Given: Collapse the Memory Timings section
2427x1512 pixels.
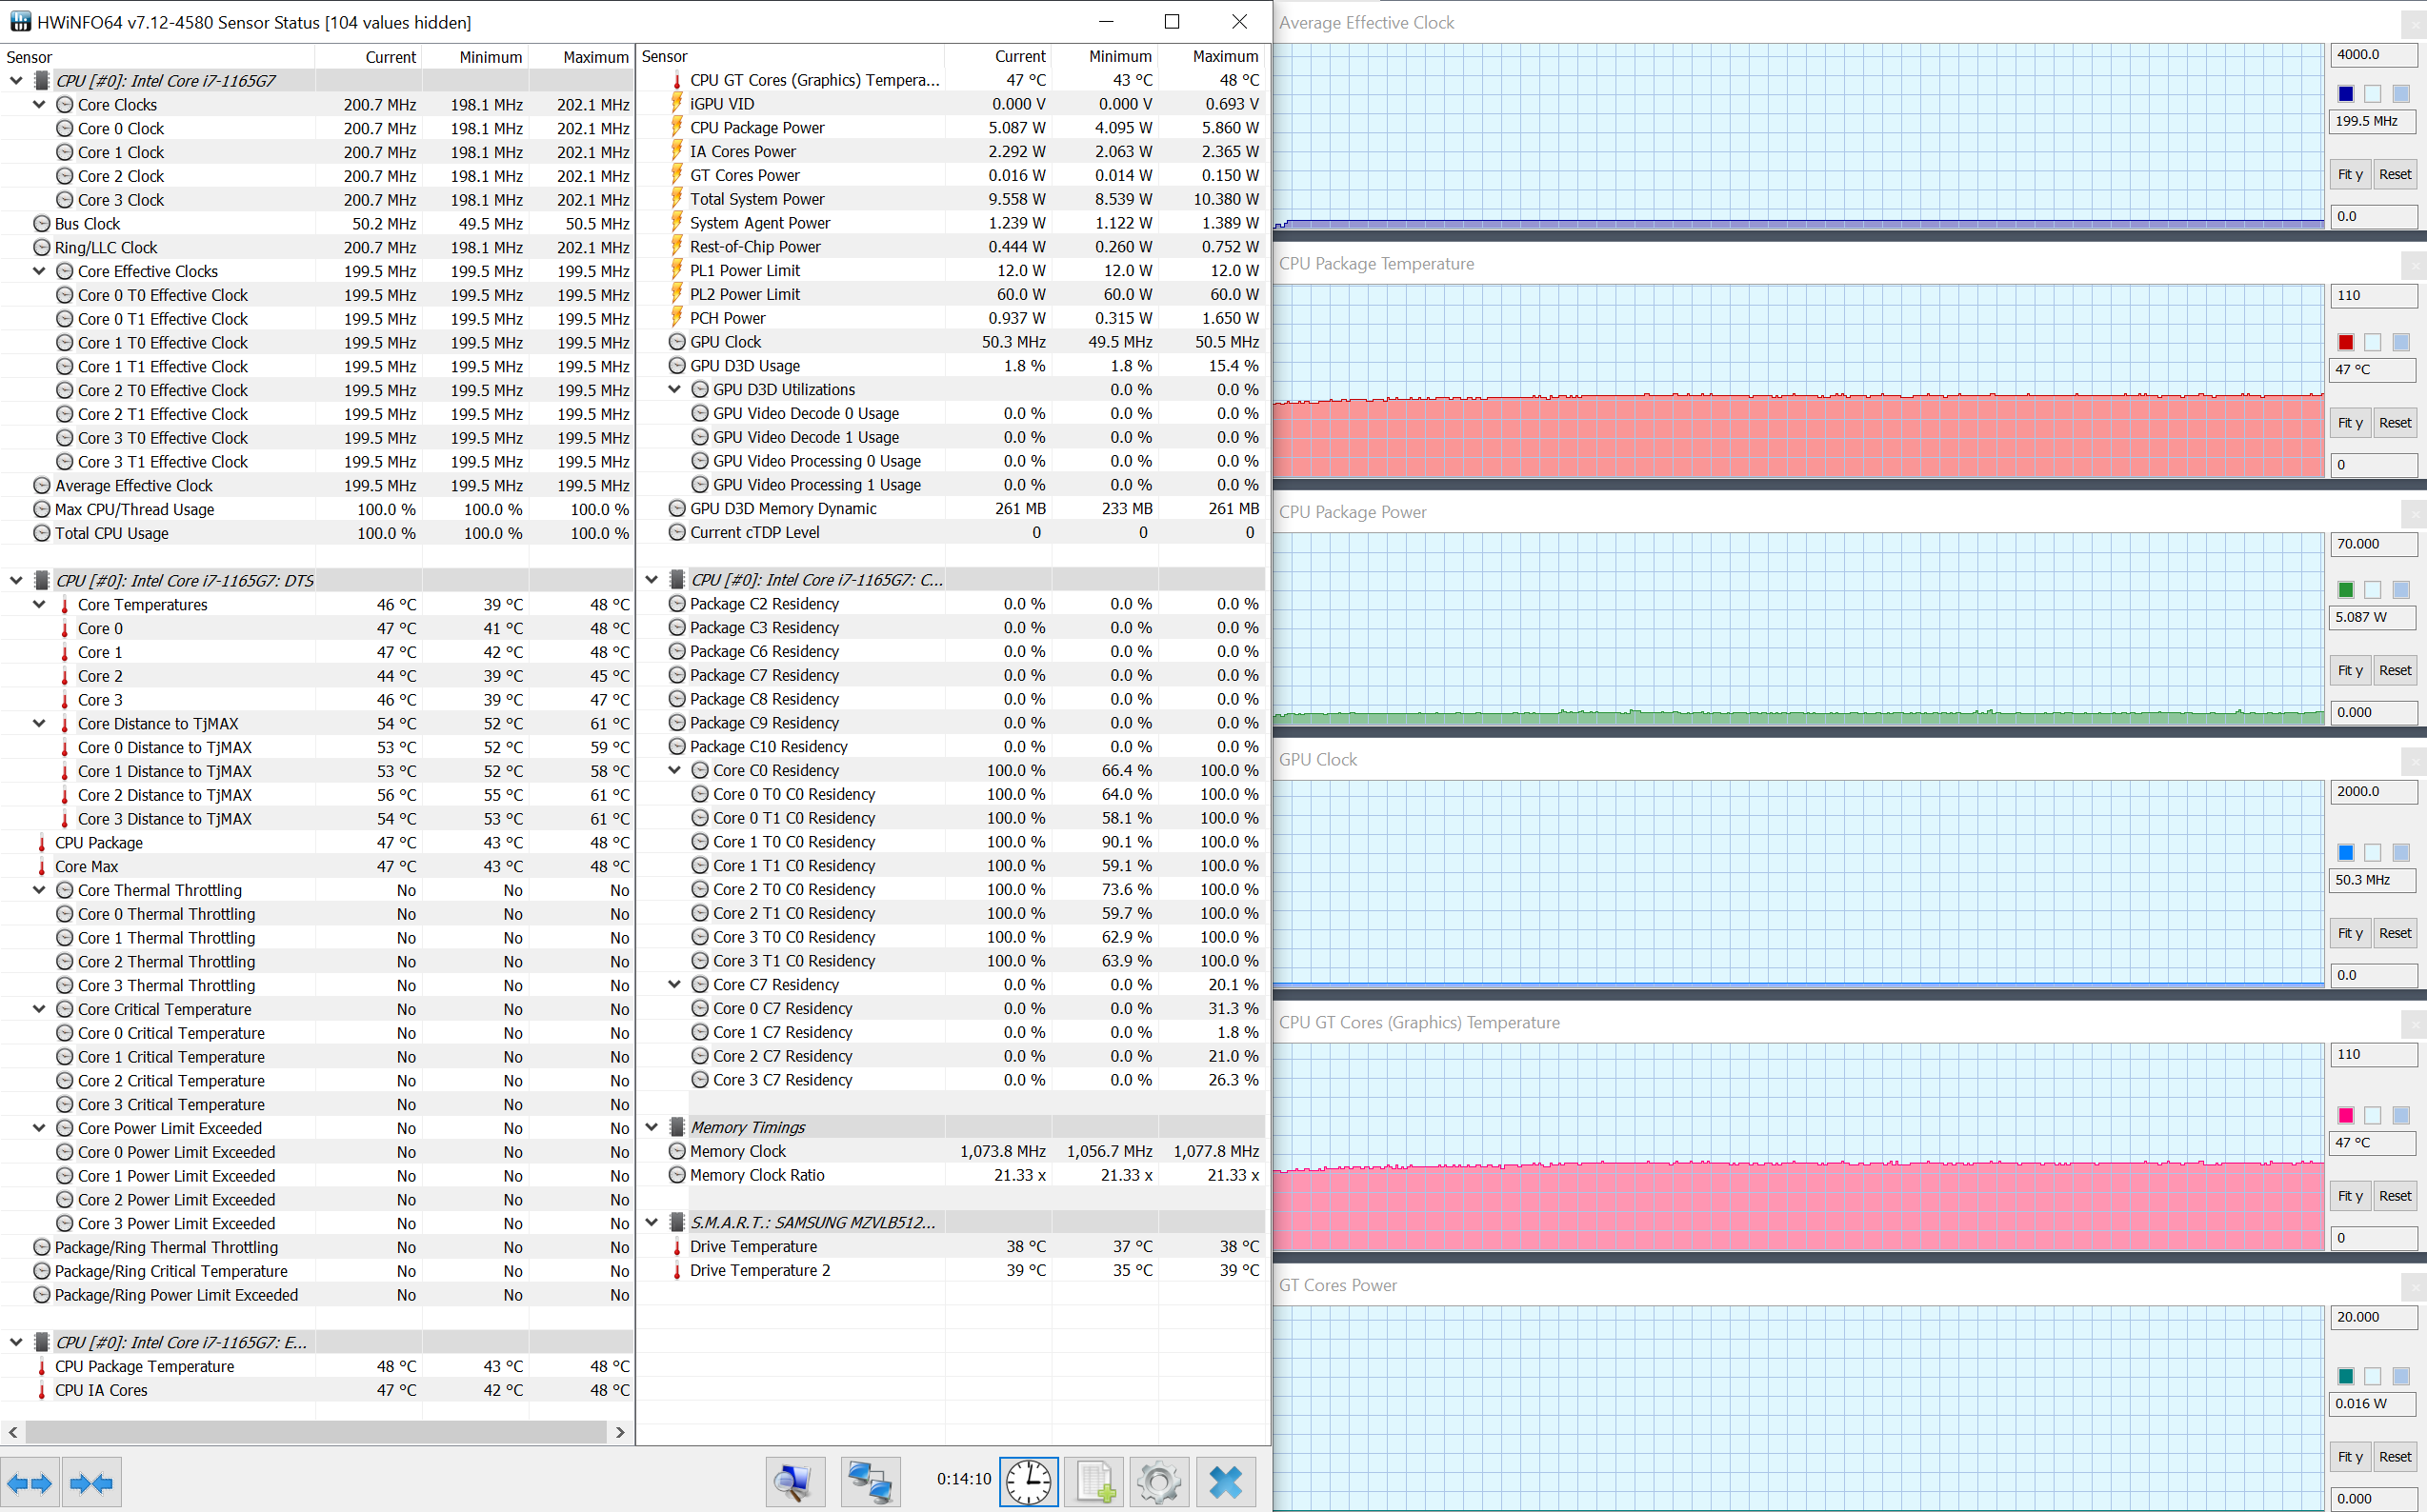Looking at the screenshot, I should point(652,1127).
